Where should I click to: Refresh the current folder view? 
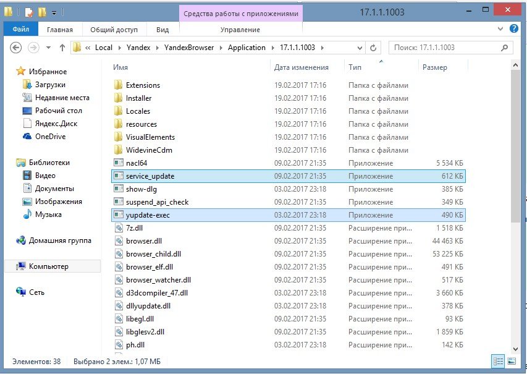click(x=373, y=48)
